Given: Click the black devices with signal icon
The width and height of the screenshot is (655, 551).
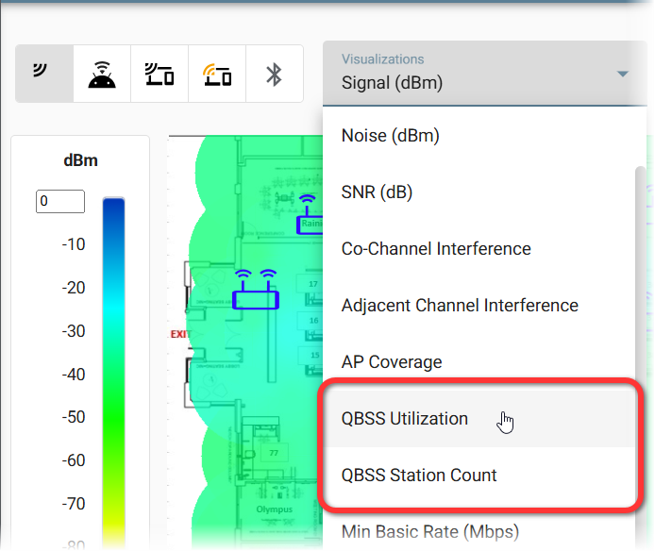Looking at the screenshot, I should [159, 74].
